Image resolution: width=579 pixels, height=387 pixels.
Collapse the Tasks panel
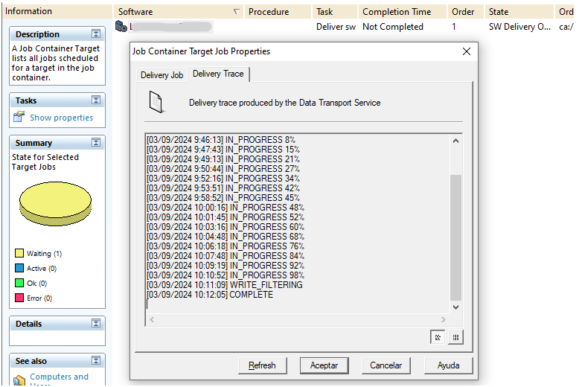(96, 100)
